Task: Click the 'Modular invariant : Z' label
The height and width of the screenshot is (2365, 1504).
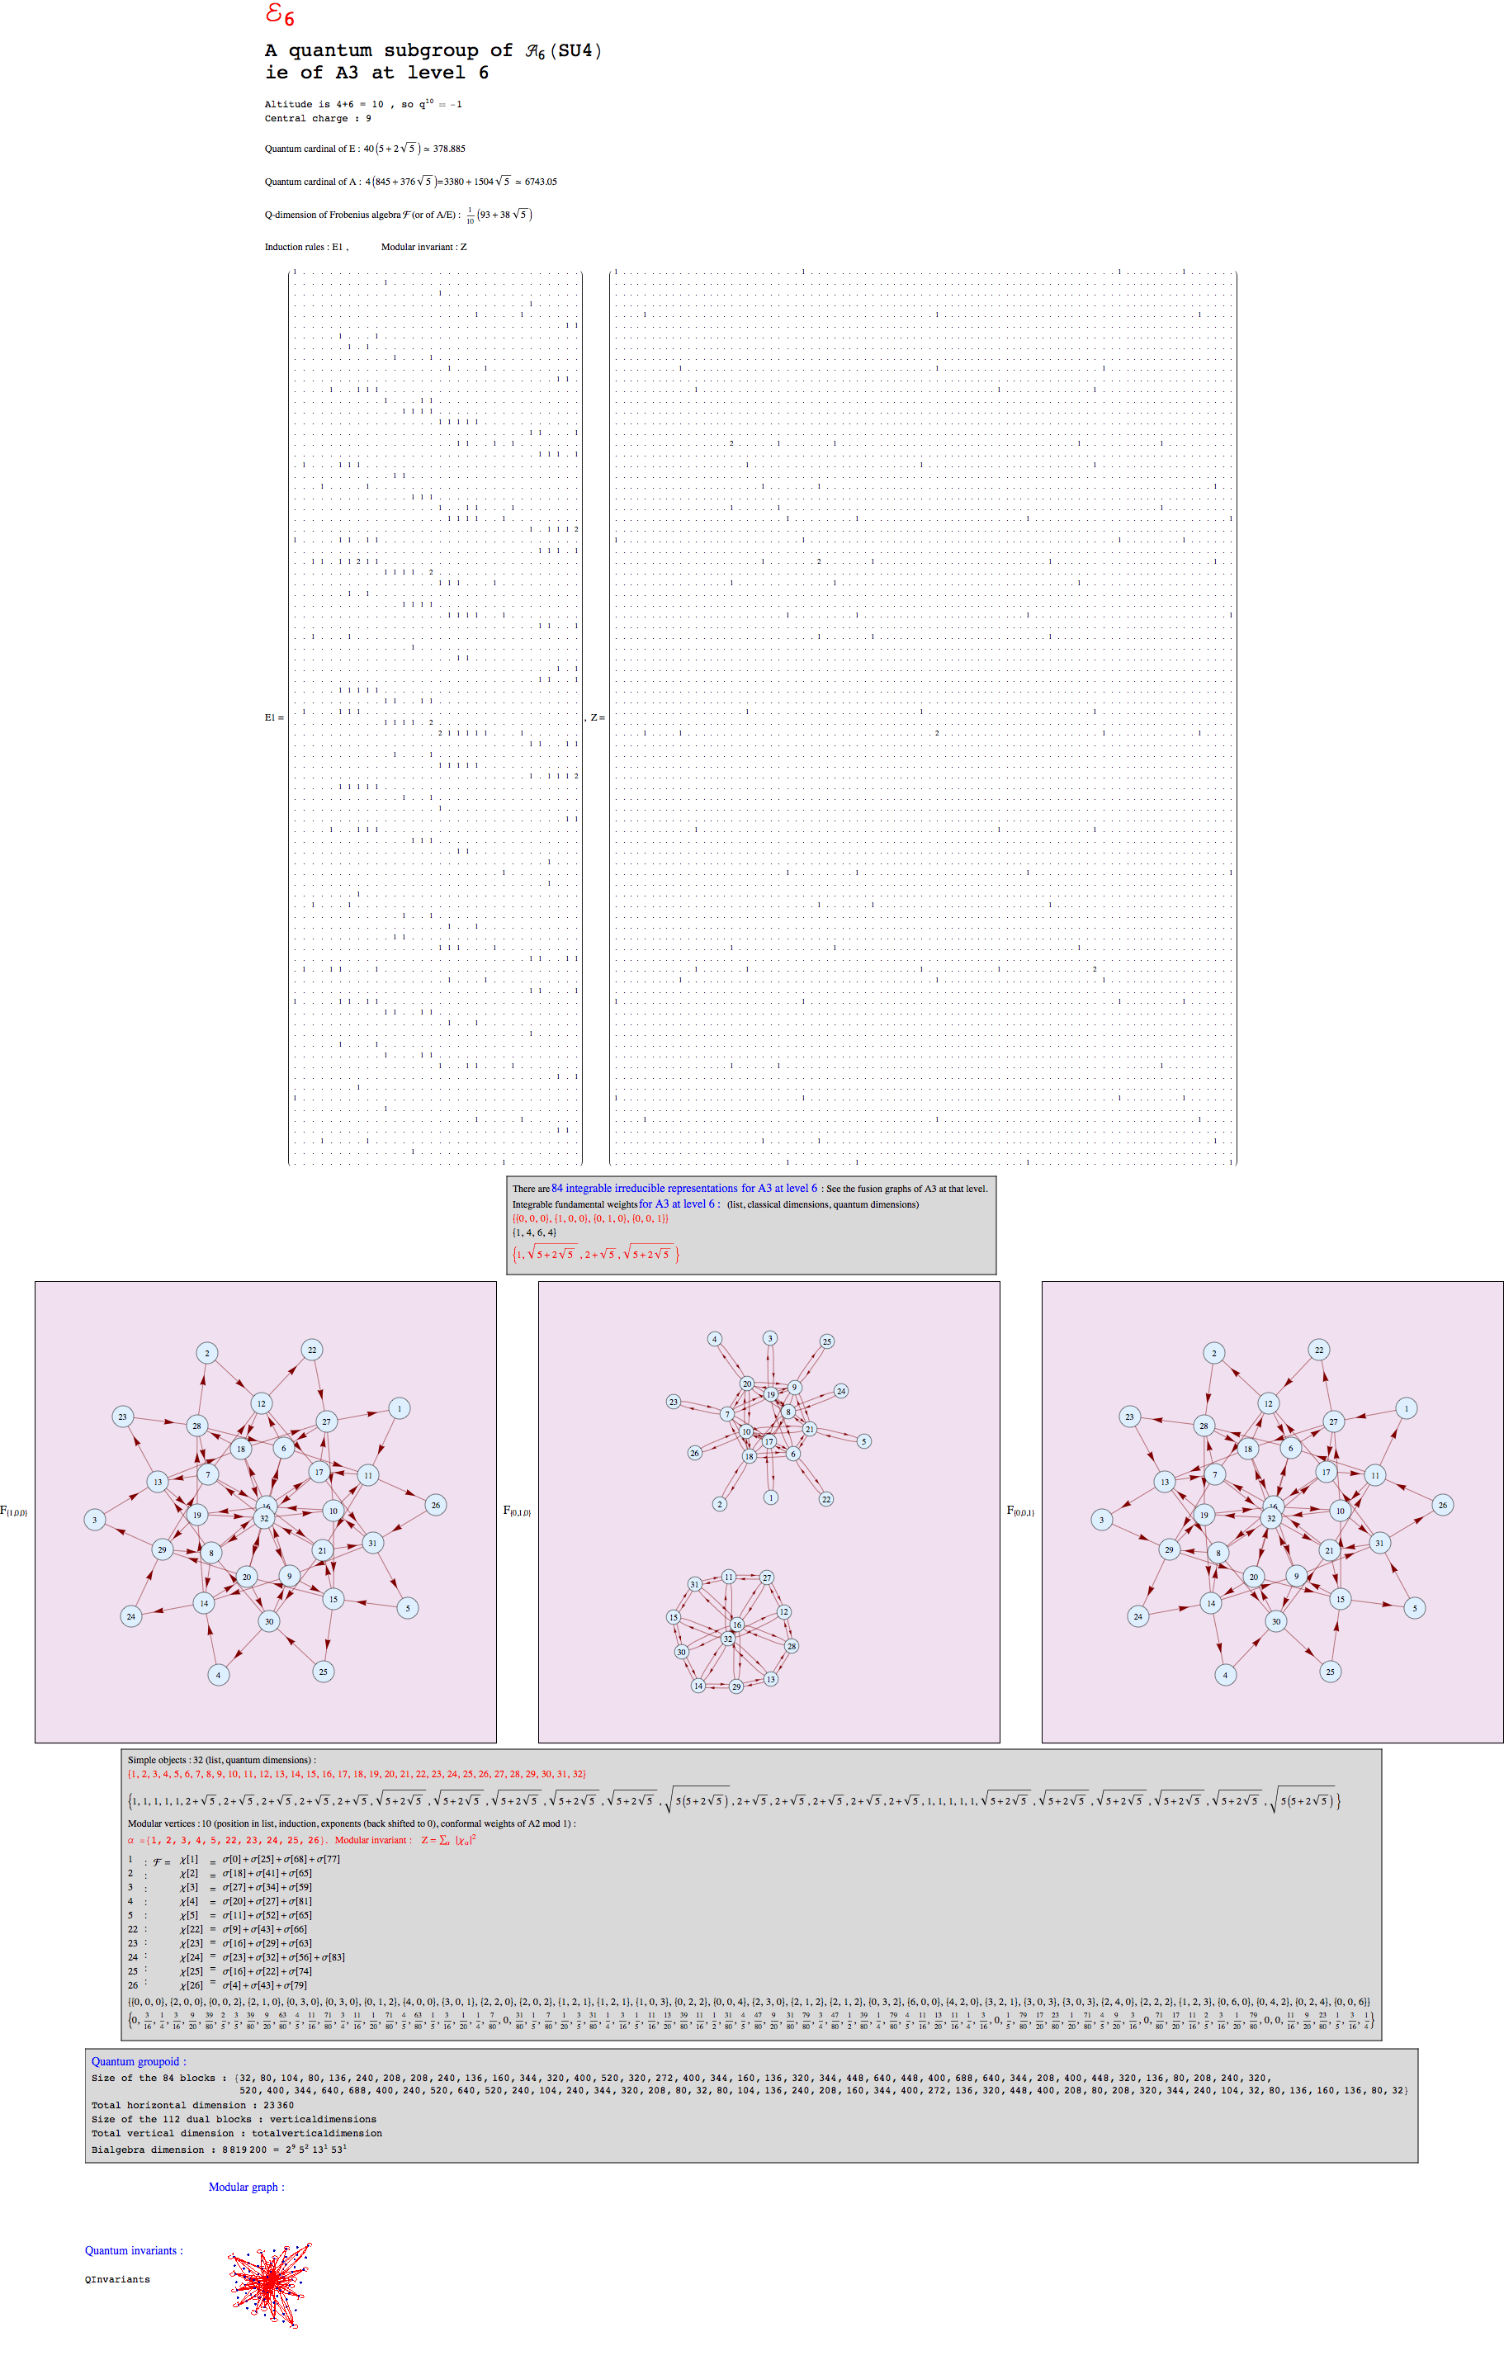Action: pyautogui.click(x=424, y=248)
